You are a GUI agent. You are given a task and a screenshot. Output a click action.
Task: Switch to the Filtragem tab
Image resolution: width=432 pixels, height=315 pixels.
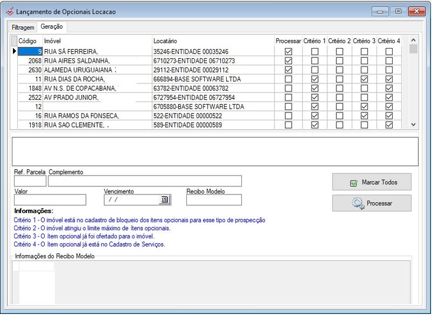[x=23, y=27]
